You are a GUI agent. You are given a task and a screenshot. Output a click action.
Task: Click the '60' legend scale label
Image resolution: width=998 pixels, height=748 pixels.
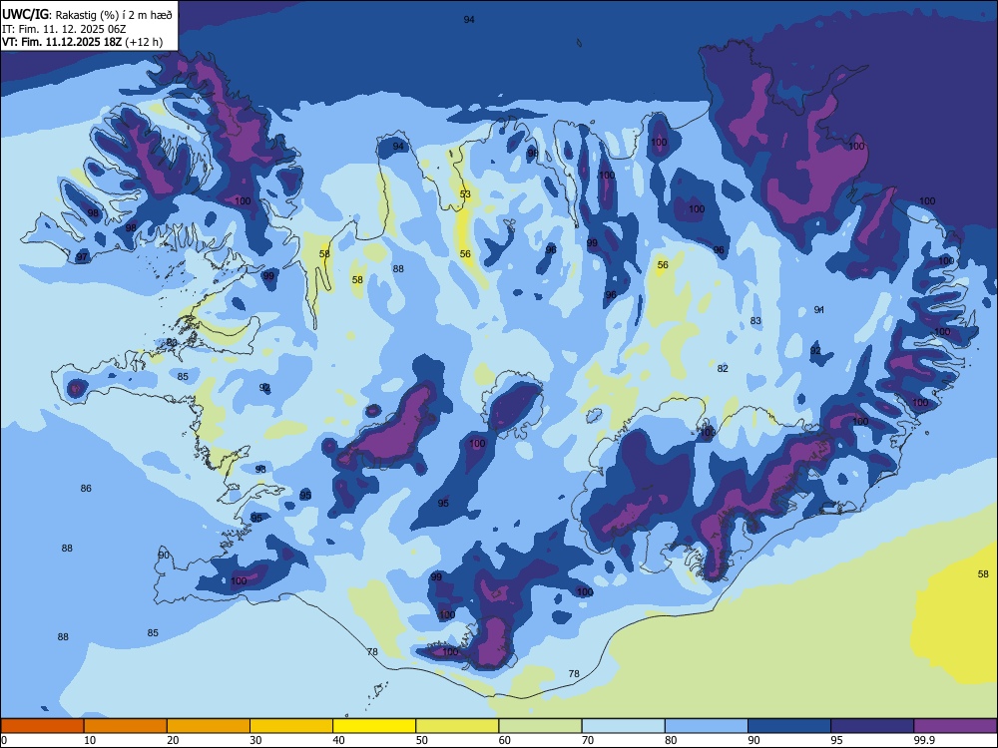pyautogui.click(x=505, y=740)
